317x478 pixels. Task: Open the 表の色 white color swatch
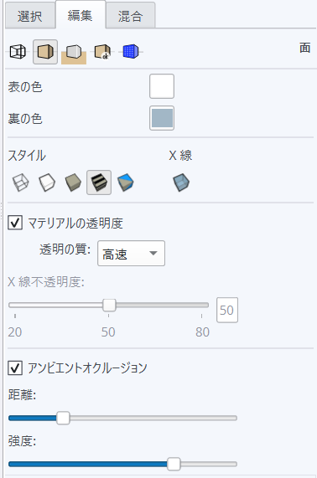pyautogui.click(x=162, y=86)
